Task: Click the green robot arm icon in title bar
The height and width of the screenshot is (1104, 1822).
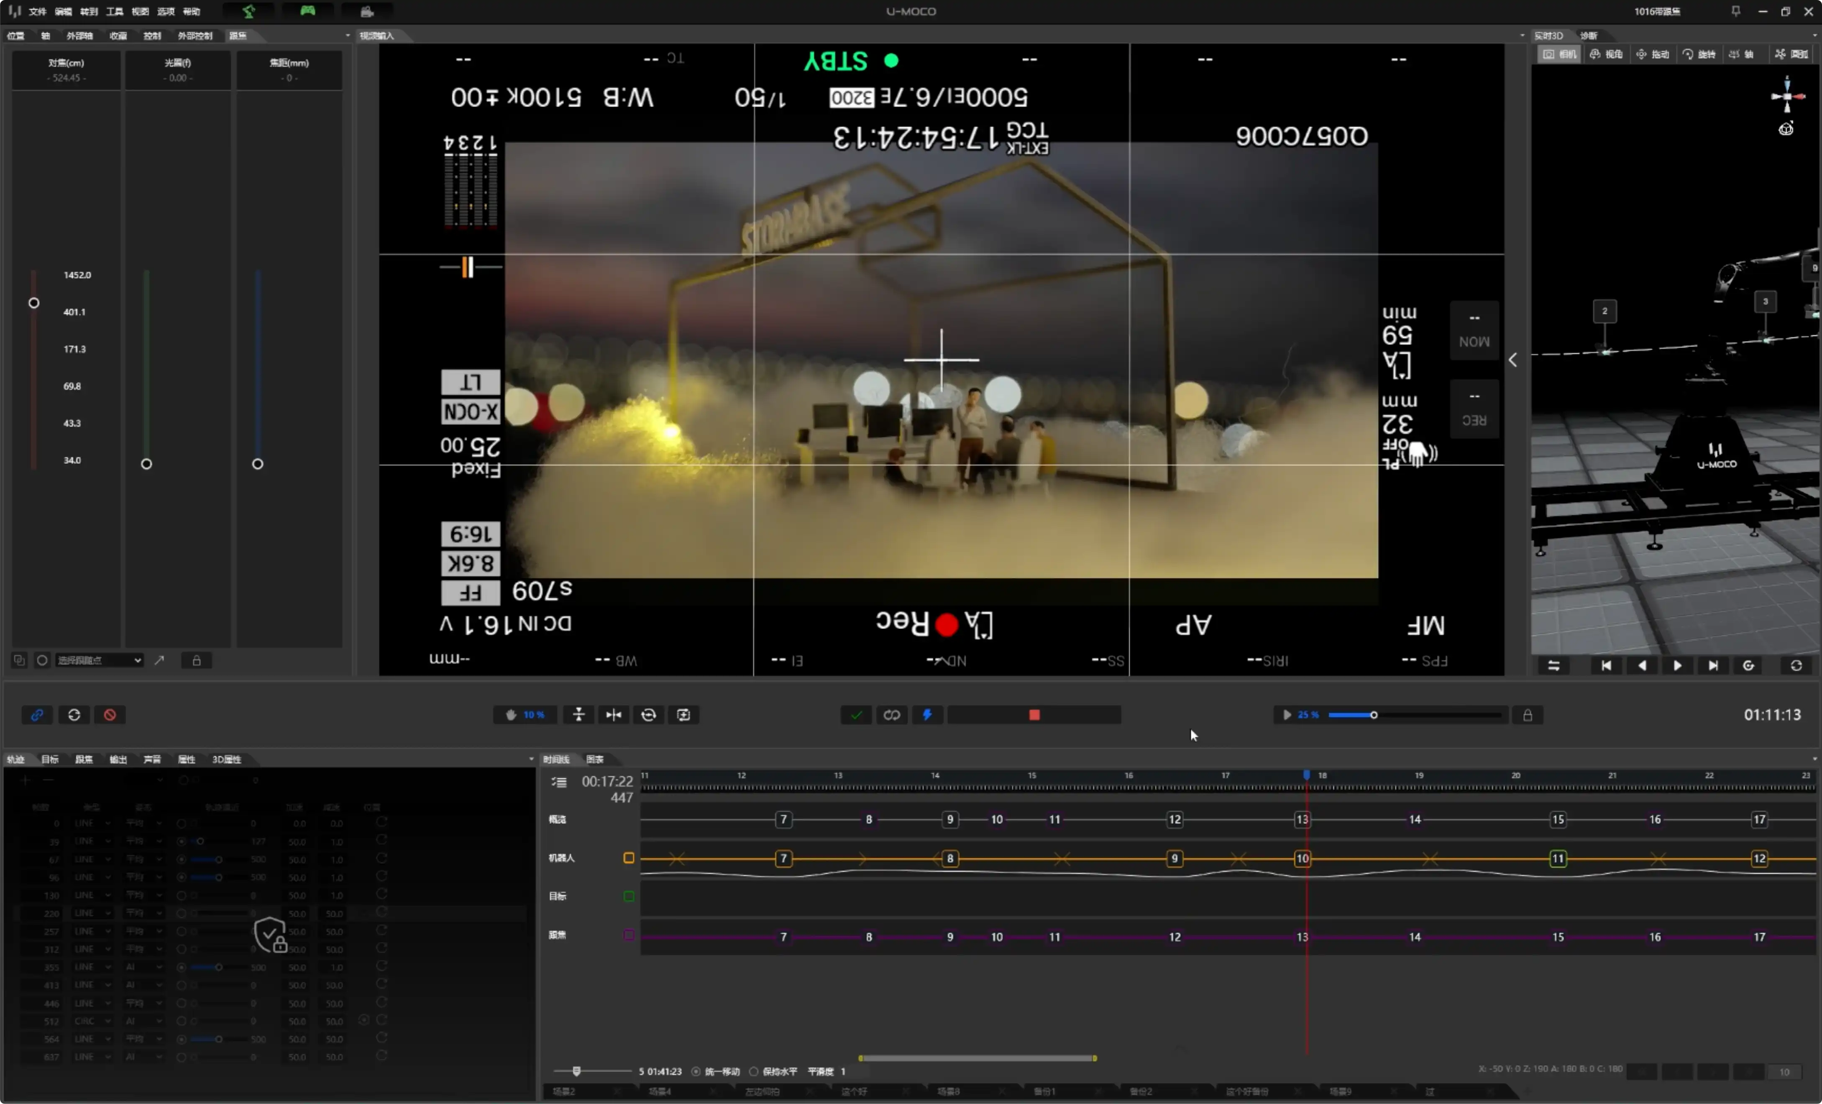Action: pos(248,11)
